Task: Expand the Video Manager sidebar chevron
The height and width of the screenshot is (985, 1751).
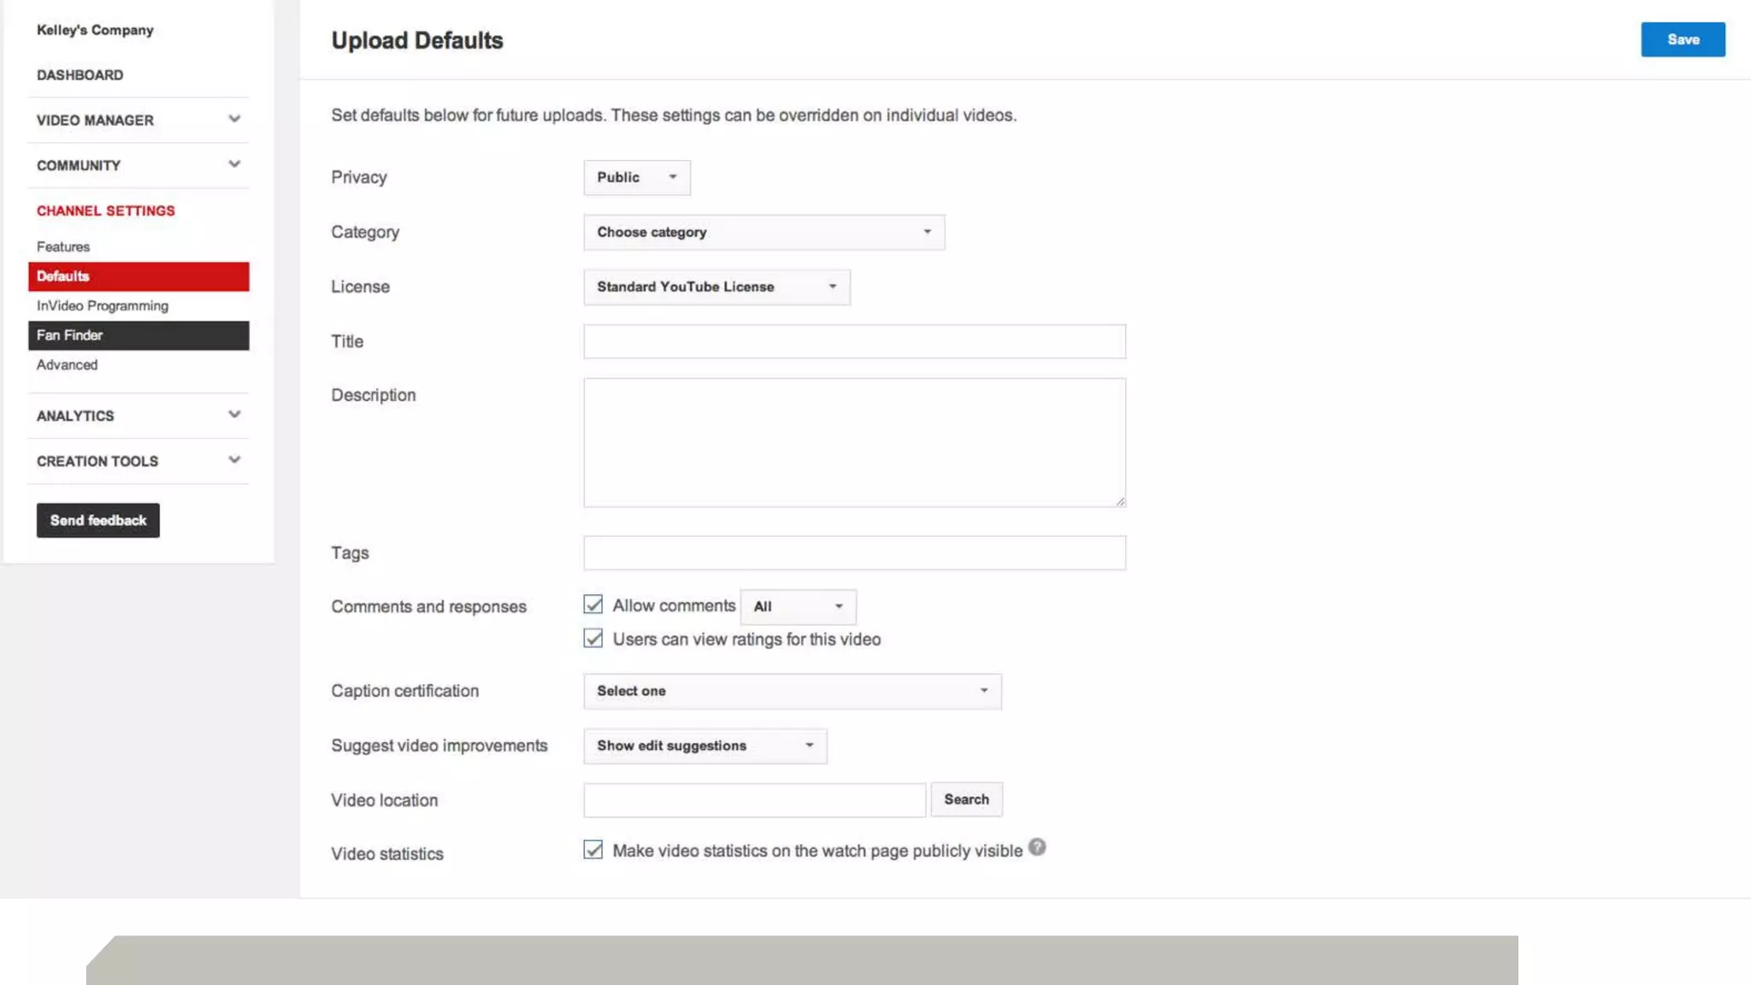Action: [234, 119]
